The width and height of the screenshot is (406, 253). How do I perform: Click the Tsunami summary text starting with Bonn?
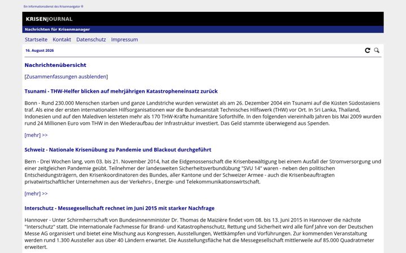(x=203, y=113)
